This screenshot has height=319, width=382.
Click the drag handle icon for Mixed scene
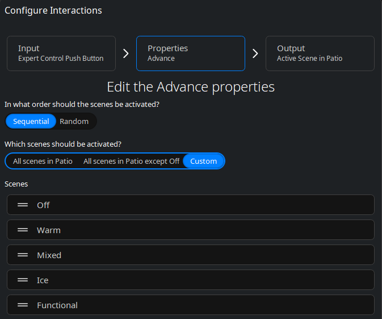click(23, 255)
